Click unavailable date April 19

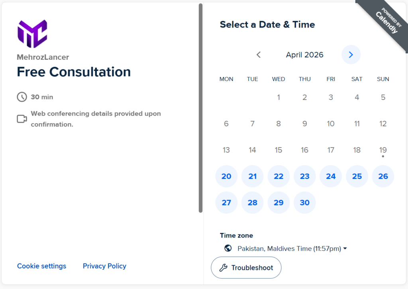(x=383, y=150)
